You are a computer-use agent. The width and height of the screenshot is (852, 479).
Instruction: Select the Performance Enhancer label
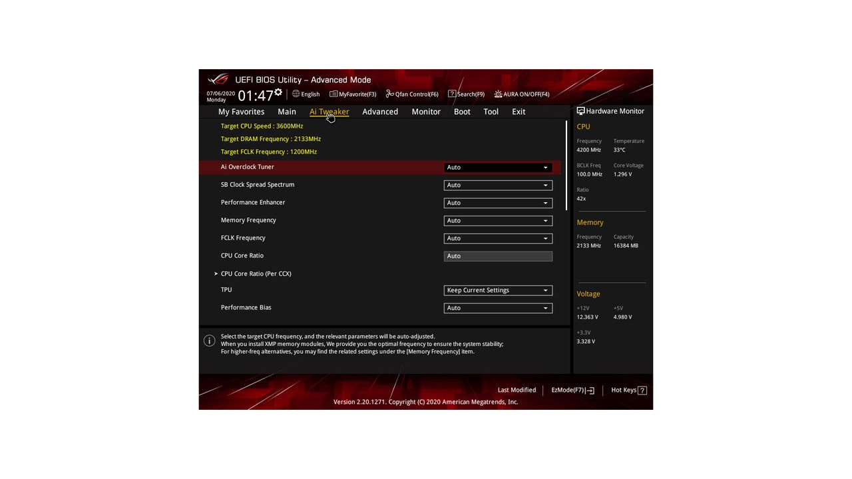[x=253, y=202]
